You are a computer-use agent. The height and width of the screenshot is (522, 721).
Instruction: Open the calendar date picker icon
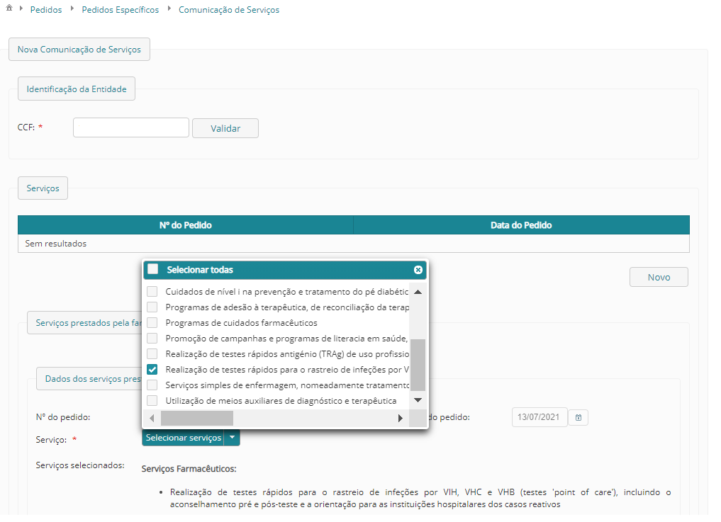[x=579, y=417]
